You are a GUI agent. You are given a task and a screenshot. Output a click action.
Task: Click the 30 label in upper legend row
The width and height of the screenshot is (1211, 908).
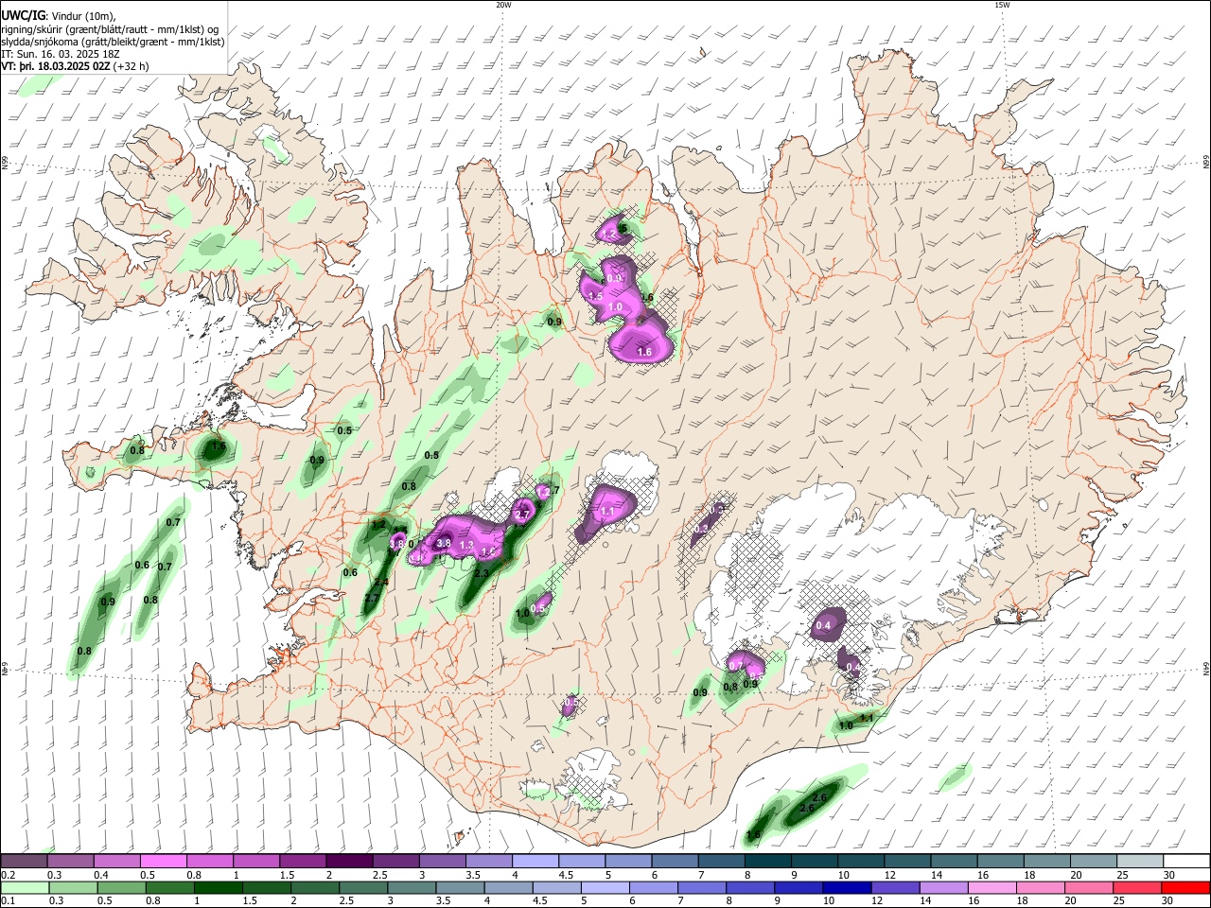pyautogui.click(x=1168, y=875)
